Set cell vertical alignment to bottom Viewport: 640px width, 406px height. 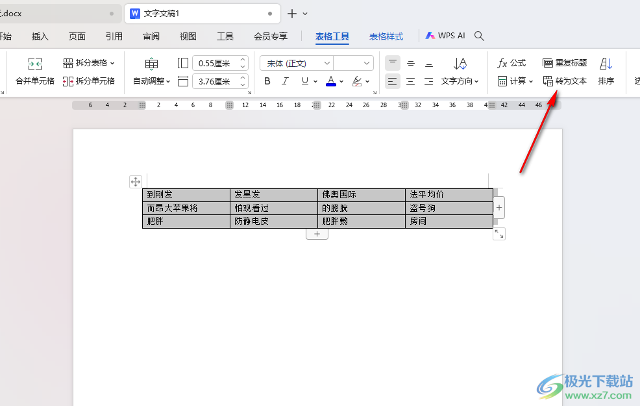coord(429,63)
